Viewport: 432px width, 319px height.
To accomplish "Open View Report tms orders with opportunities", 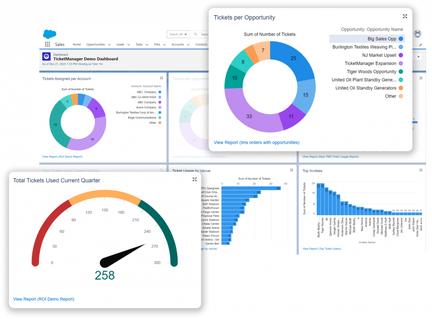I will pos(256,143).
